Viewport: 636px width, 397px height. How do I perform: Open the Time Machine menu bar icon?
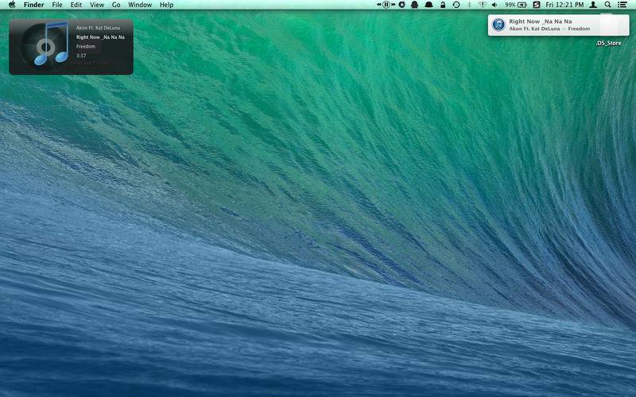coord(456,5)
